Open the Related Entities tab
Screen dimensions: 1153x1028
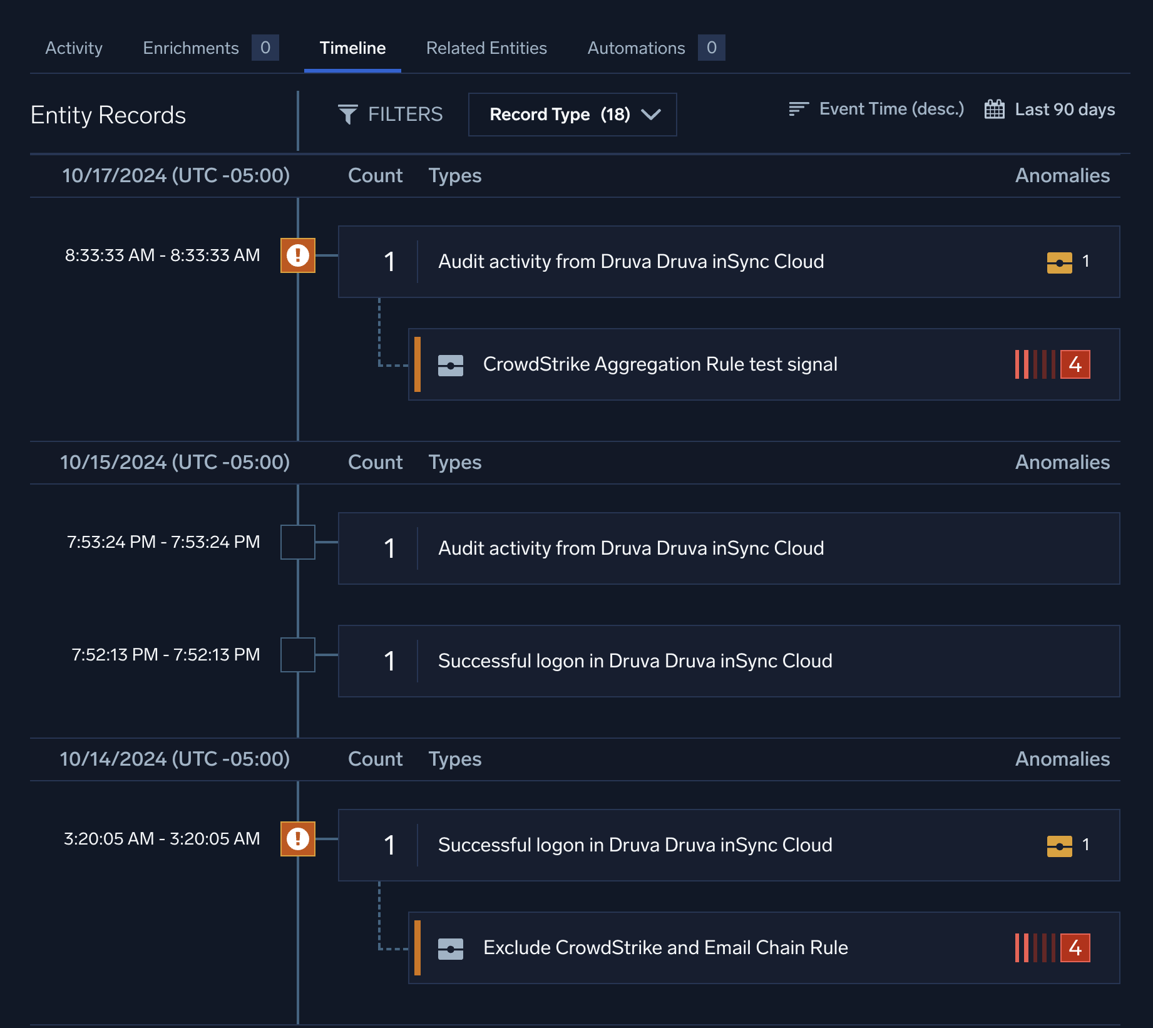tap(486, 48)
